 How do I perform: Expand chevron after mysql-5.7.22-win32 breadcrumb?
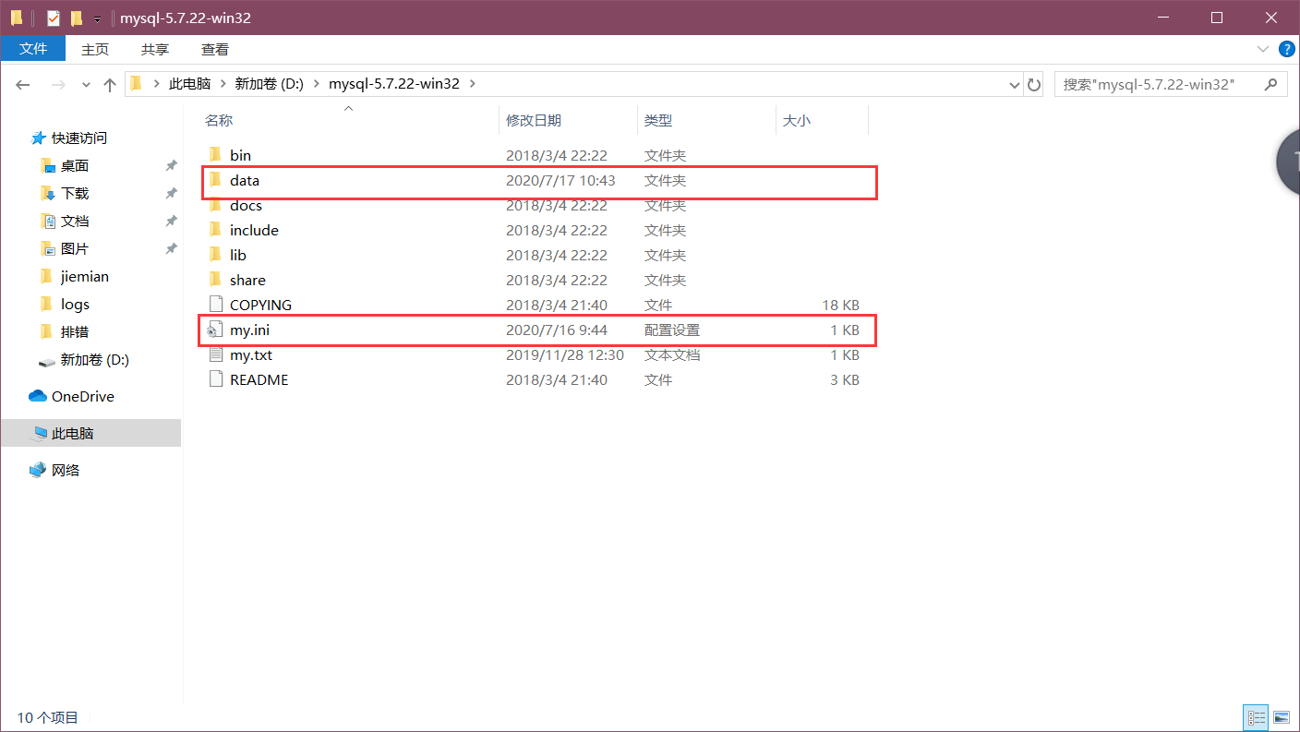pos(473,84)
